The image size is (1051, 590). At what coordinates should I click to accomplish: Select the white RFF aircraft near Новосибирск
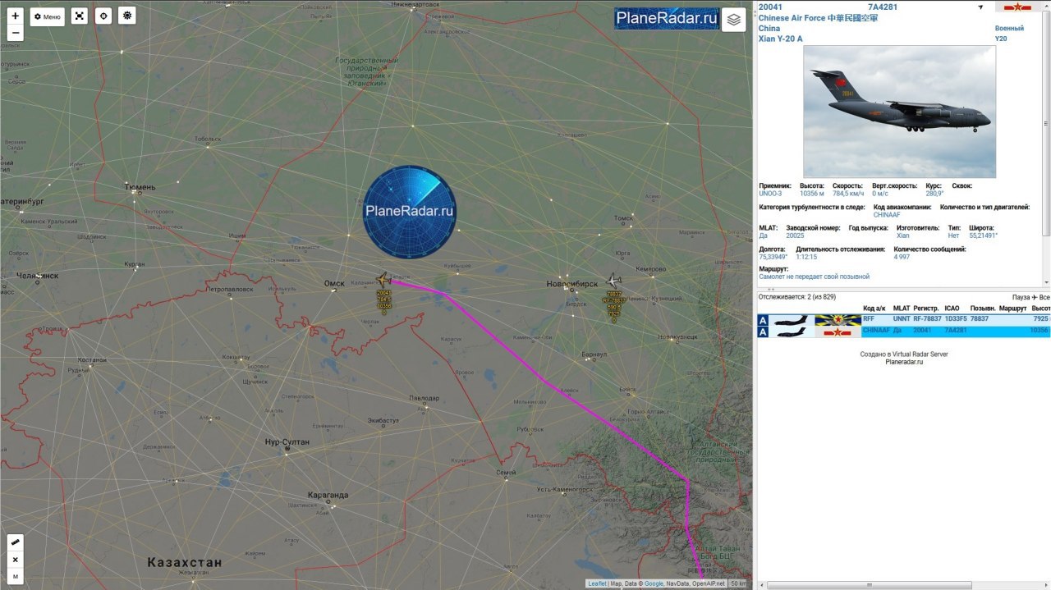click(x=613, y=281)
